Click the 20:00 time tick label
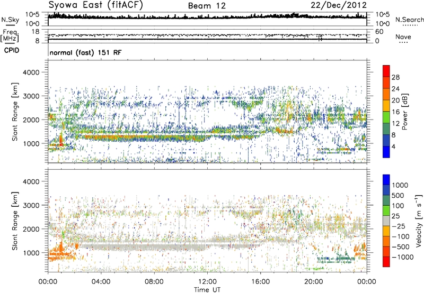424x293 pixels. (313, 282)
